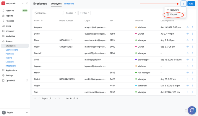Viewport: 198px width, 116px height.
Task: Click the PIN value 9546
Action: (x=113, y=72)
